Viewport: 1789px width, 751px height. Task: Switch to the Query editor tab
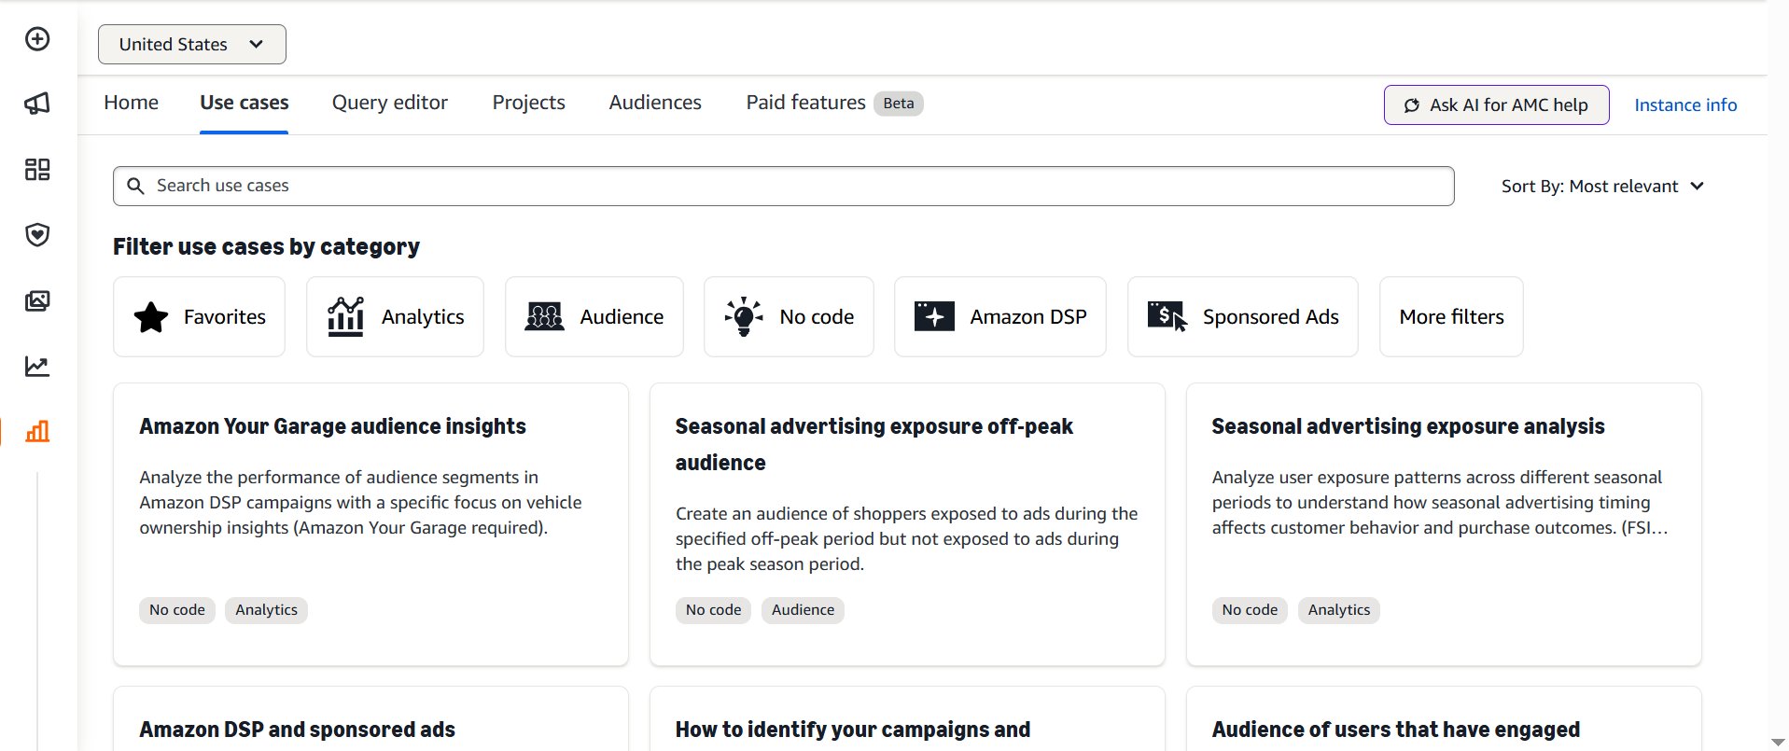coord(390,103)
